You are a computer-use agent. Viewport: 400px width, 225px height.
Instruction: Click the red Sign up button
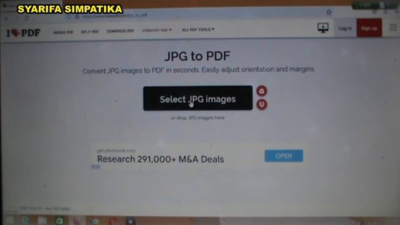click(369, 28)
